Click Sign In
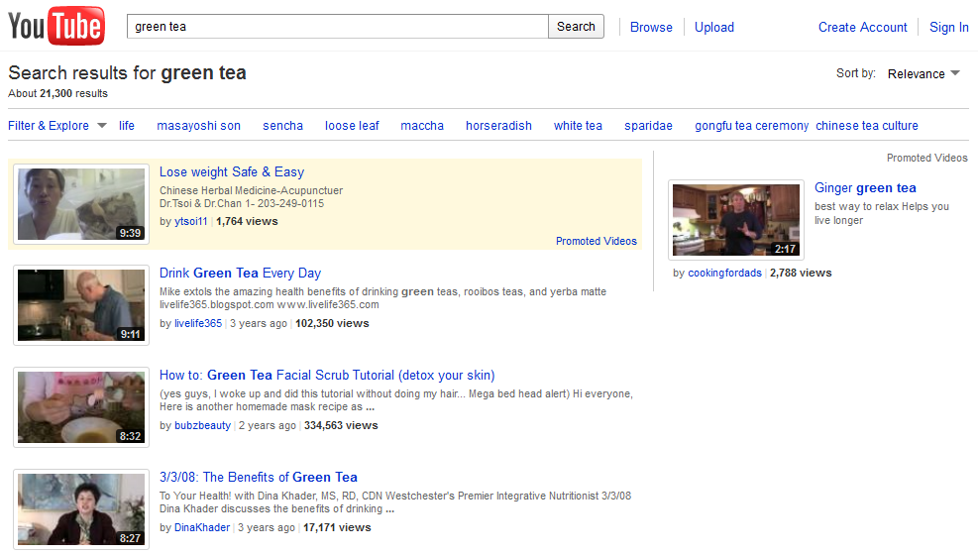Screen dimensions: 978x555 pyautogui.click(x=948, y=28)
